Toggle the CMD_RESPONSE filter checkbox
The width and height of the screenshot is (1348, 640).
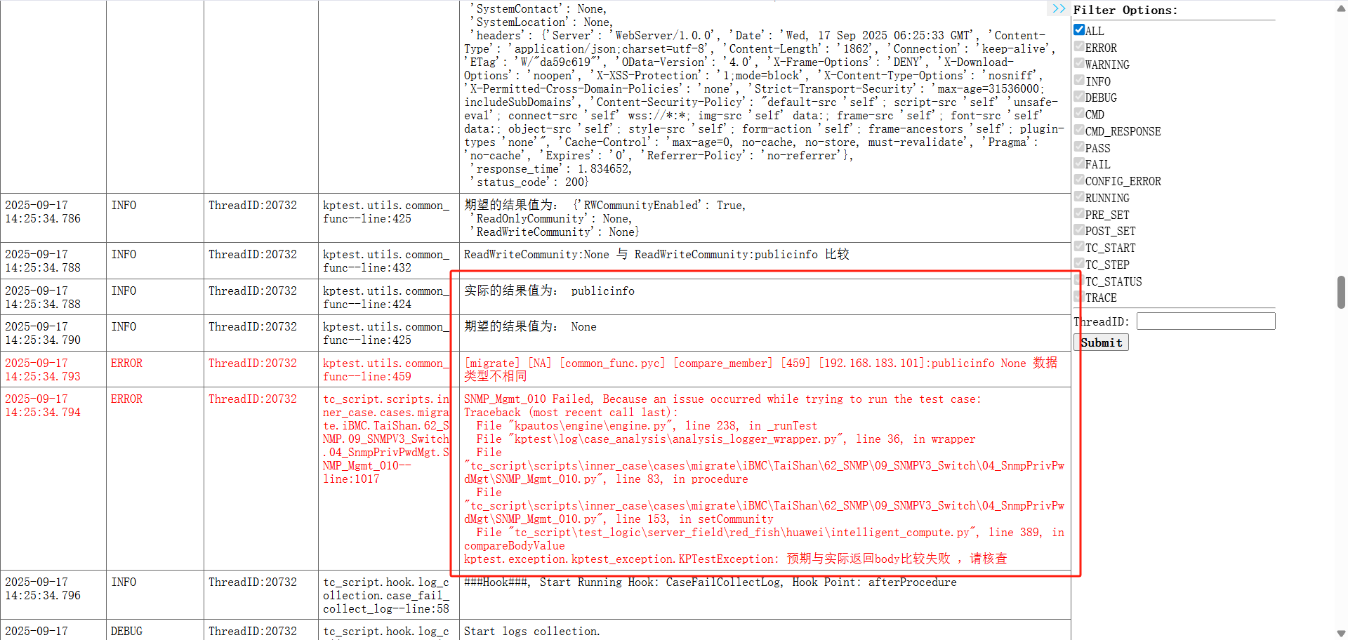[x=1079, y=130]
